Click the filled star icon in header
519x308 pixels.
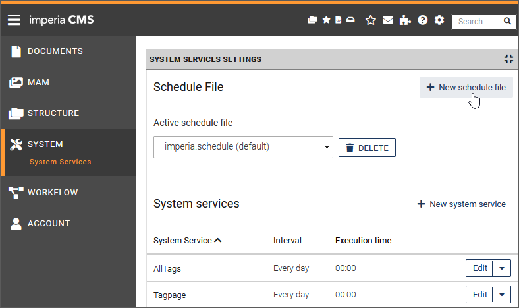327,20
